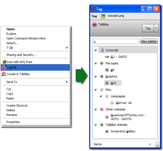163x151 pixels.
Task: Click the purple GUI bubble icon
Action: tap(107, 83)
